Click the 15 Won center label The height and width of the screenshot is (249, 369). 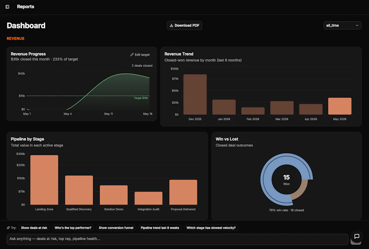click(286, 180)
